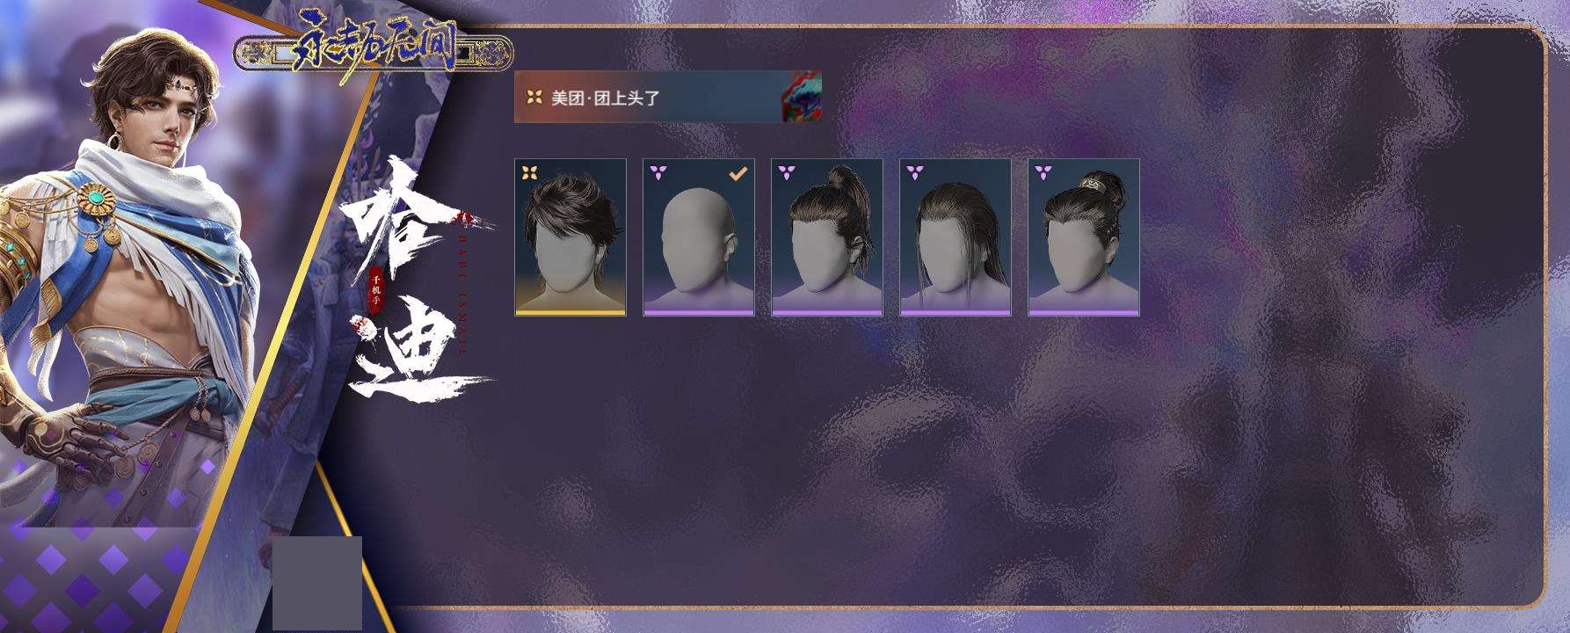Select the bald head hairstyle
Screen dimensions: 1570x633
(x=699, y=237)
